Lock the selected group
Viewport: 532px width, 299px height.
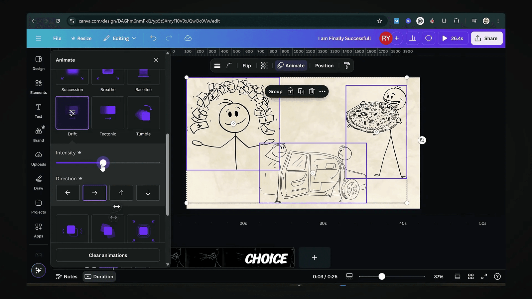click(x=290, y=91)
